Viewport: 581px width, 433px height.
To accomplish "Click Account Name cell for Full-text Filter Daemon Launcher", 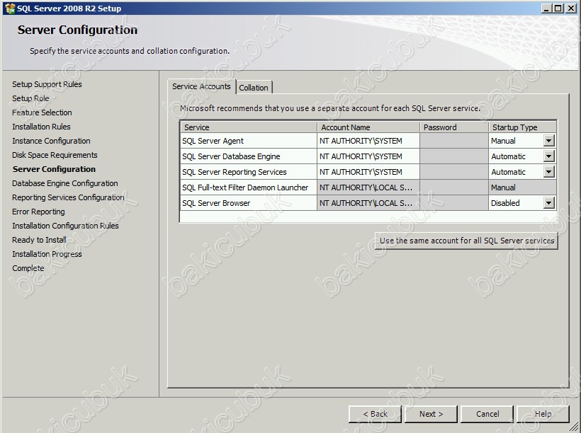I will point(368,187).
